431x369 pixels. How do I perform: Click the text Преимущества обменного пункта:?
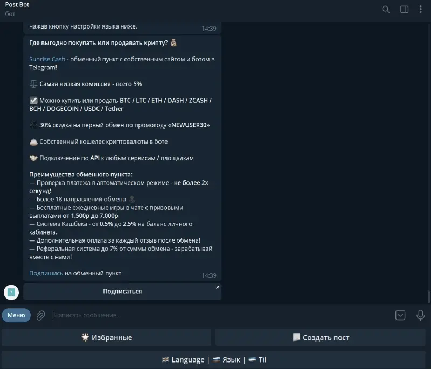80,174
